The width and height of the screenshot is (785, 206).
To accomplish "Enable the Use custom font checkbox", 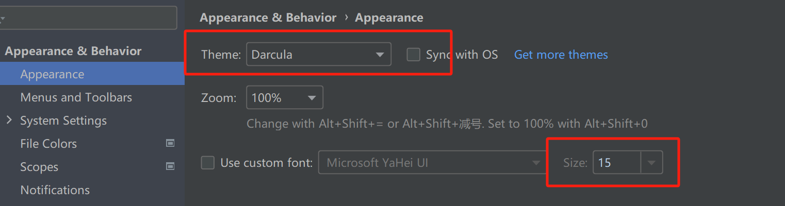I will pyautogui.click(x=207, y=163).
